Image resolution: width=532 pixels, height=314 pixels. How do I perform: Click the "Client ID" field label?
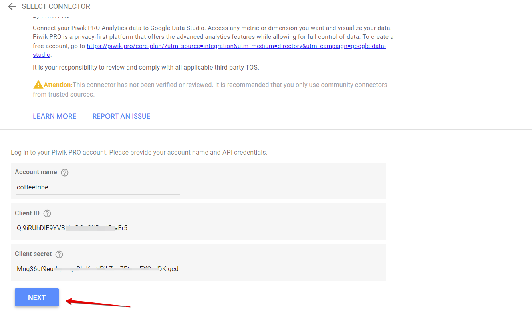point(27,213)
